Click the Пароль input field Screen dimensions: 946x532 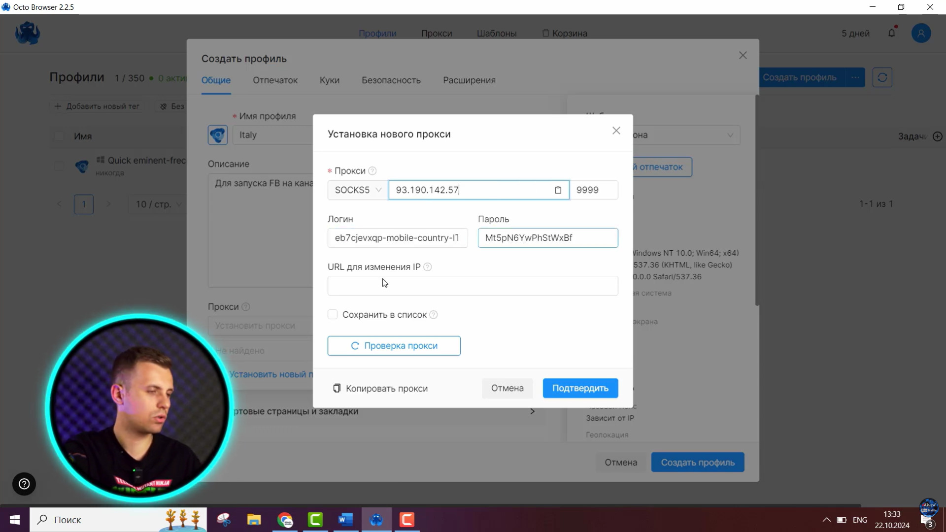tap(548, 238)
